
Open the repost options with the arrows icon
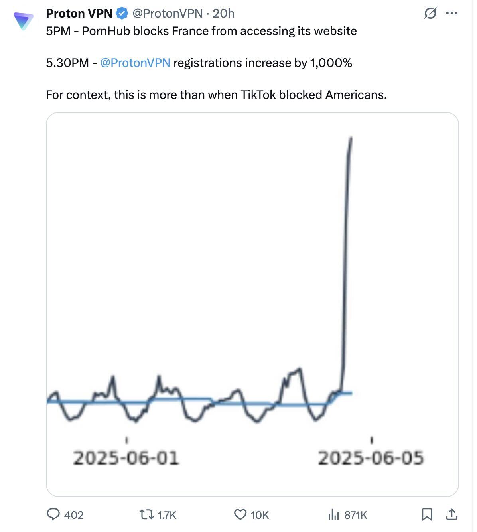coord(146,514)
